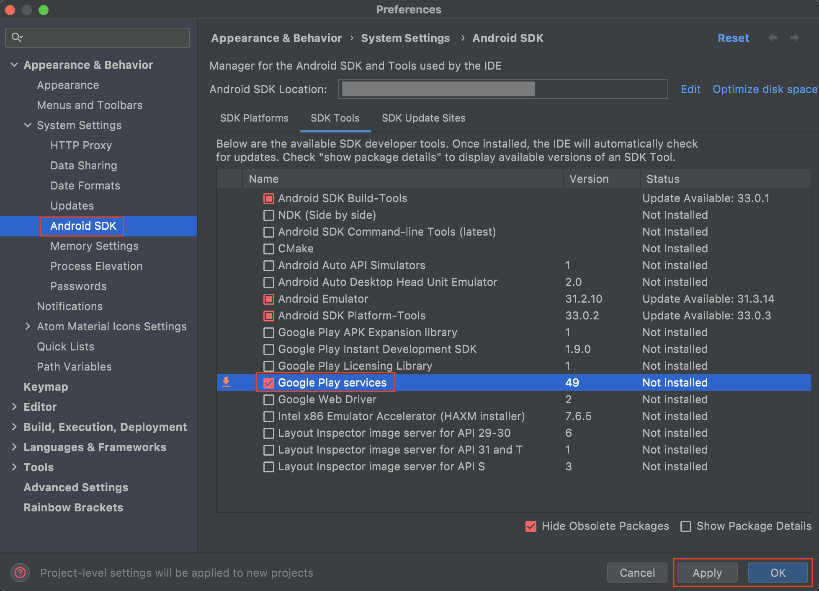Select Memory Settings in the sidebar

[x=94, y=246]
